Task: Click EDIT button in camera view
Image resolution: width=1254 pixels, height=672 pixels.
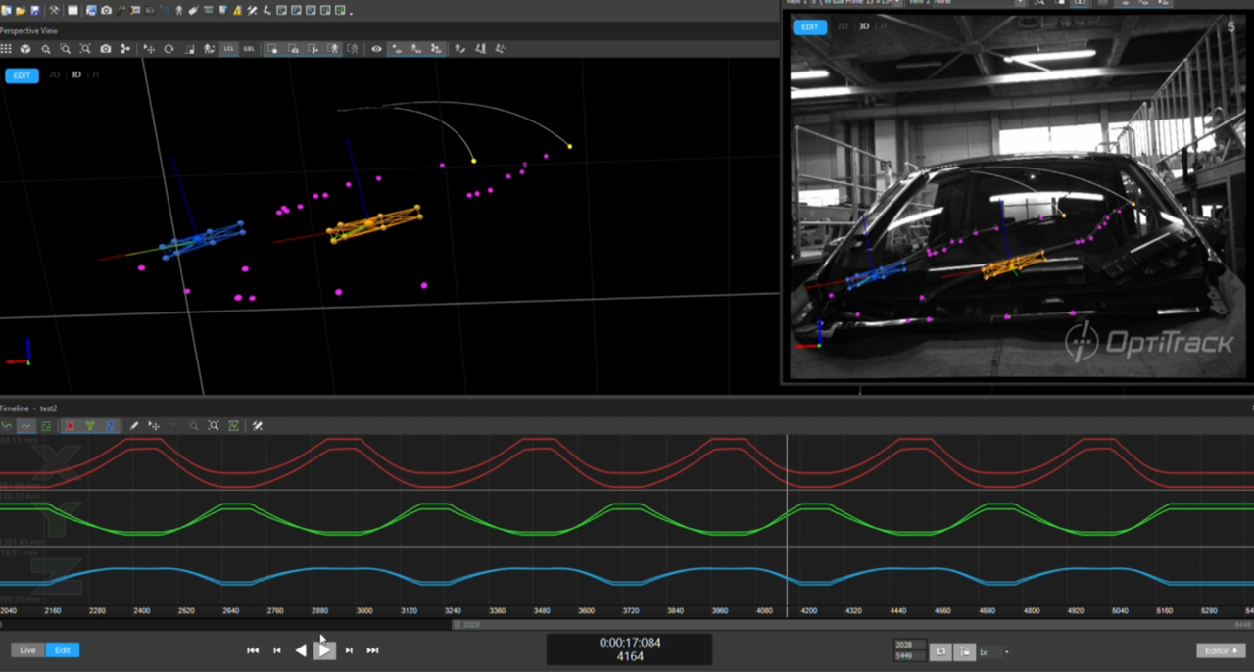Action: click(x=810, y=26)
